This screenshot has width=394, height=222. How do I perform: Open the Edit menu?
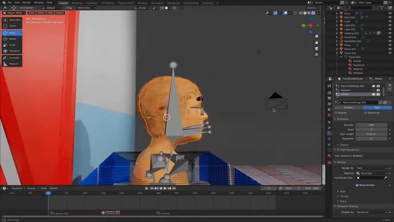tap(17, 2)
